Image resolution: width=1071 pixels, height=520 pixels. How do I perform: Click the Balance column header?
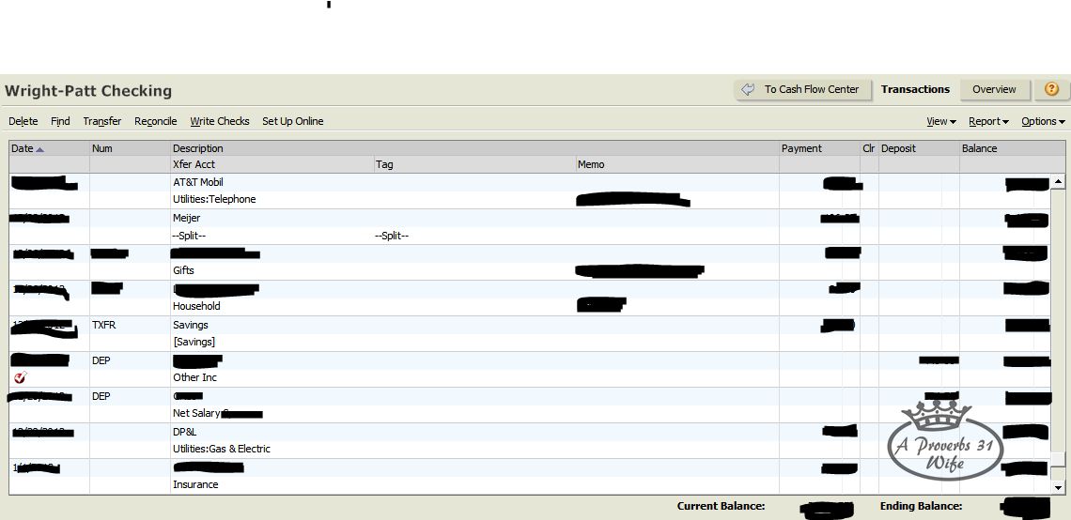pos(1012,148)
